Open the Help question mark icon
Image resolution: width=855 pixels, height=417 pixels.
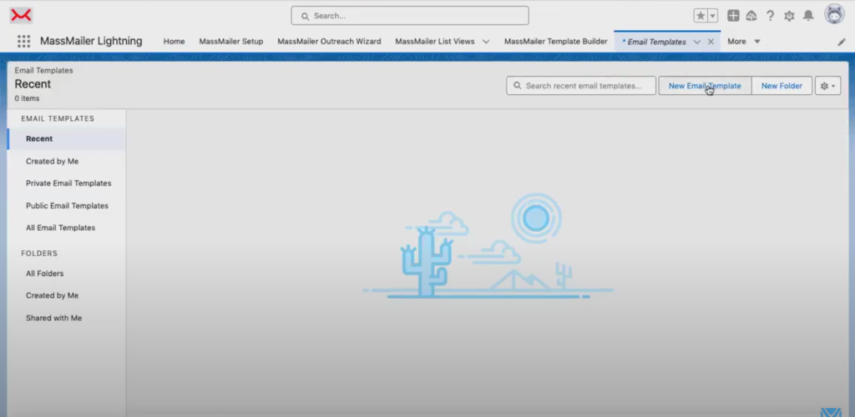tap(770, 16)
